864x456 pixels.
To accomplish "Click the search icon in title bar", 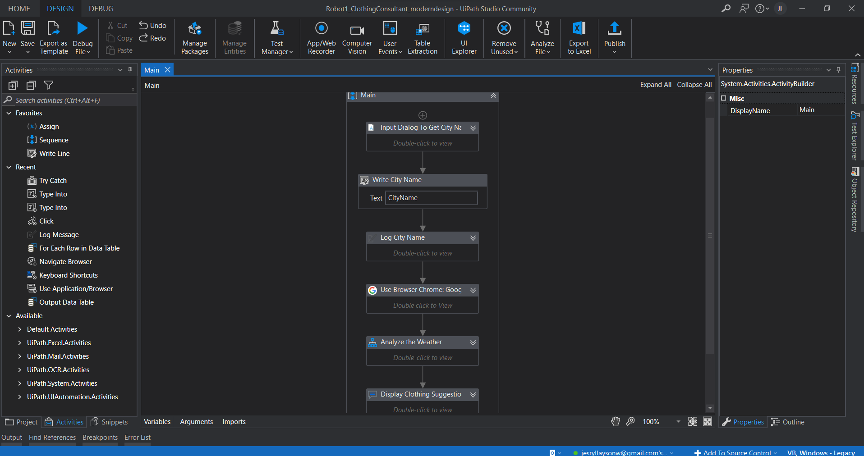I will pos(726,9).
